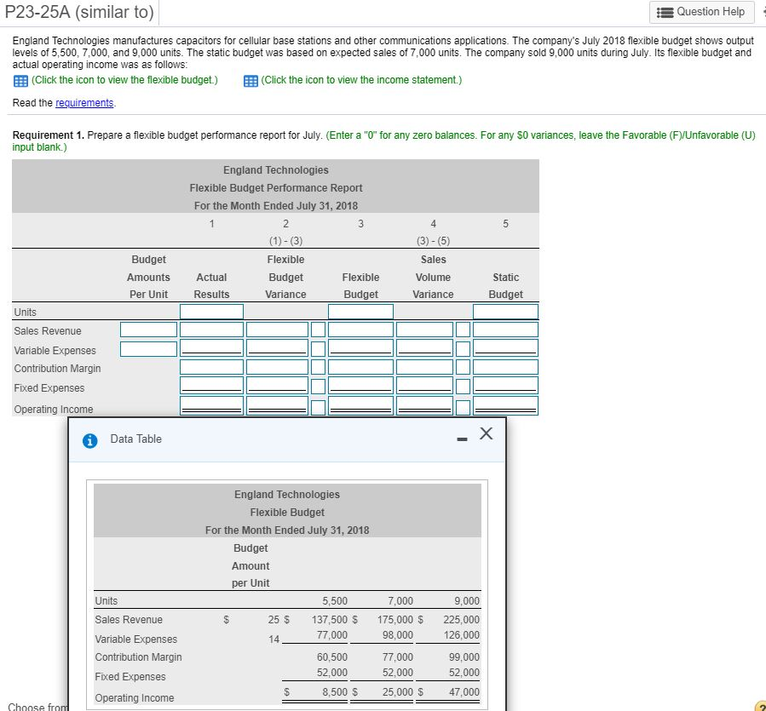Open the income statement table icon

251,81
